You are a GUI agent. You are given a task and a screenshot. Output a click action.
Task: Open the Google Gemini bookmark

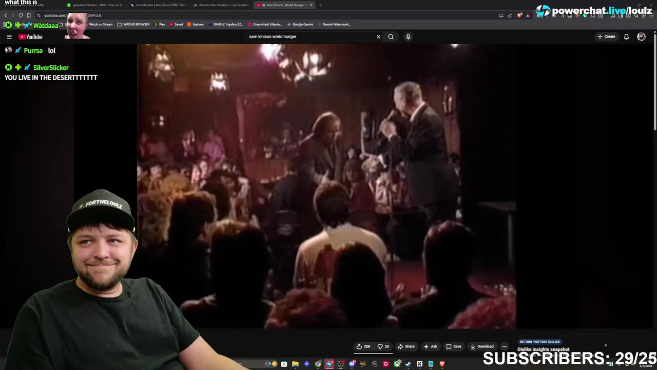coord(300,24)
